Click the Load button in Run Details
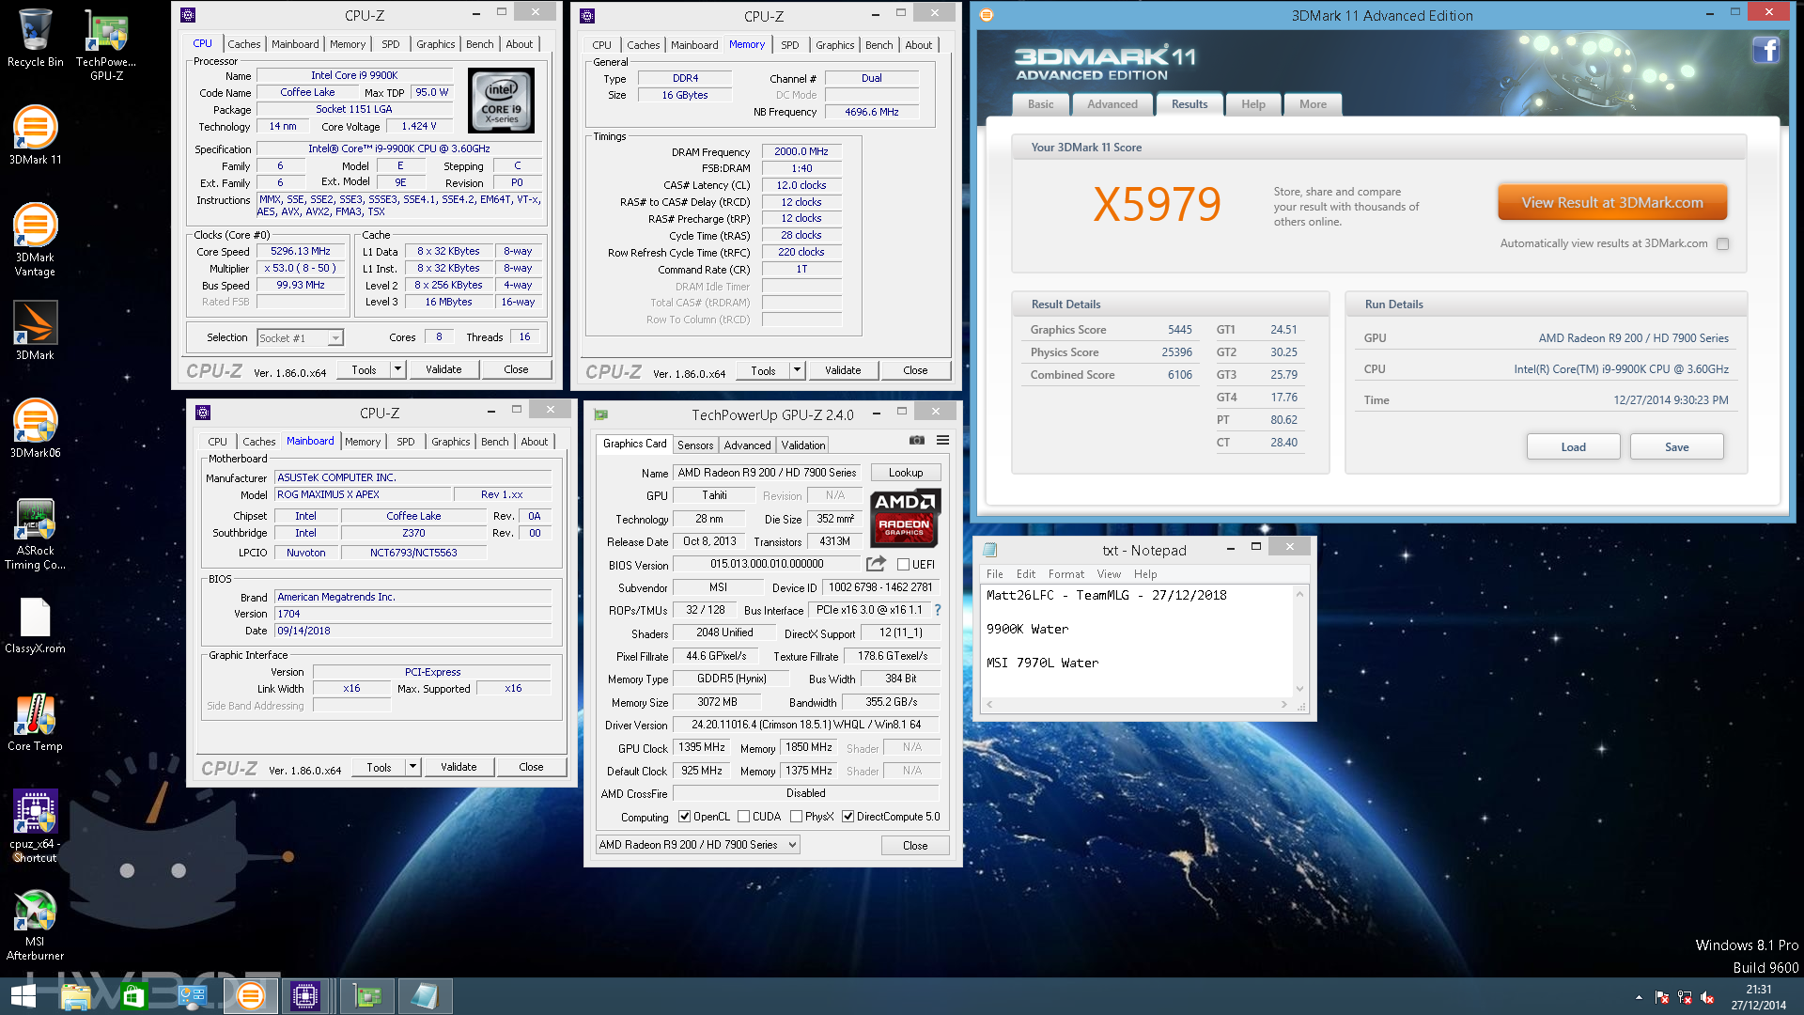 coord(1574,446)
